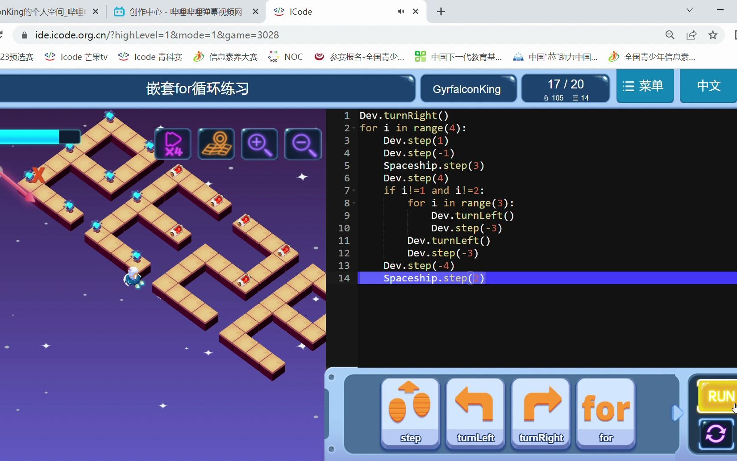Switch language via 中文 button
This screenshot has width=737, height=461.
pyautogui.click(x=708, y=86)
